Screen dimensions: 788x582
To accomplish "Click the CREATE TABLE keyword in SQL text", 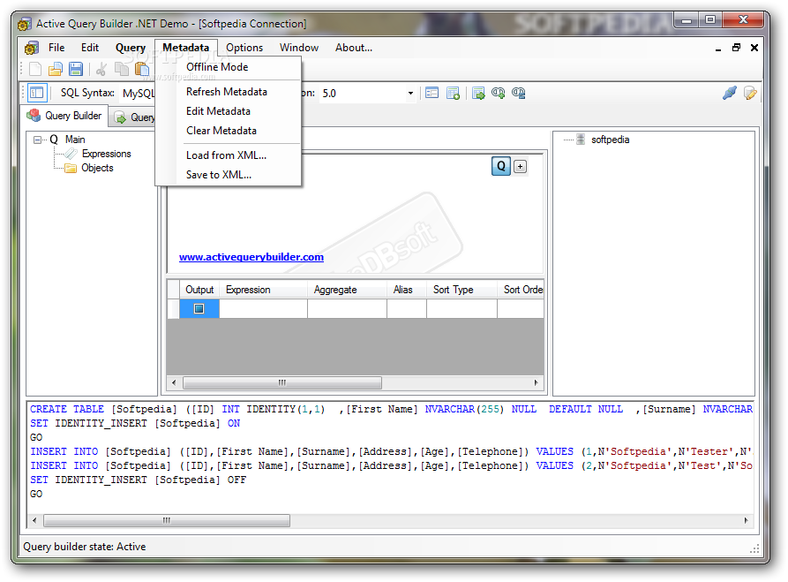I will pyautogui.click(x=67, y=410).
